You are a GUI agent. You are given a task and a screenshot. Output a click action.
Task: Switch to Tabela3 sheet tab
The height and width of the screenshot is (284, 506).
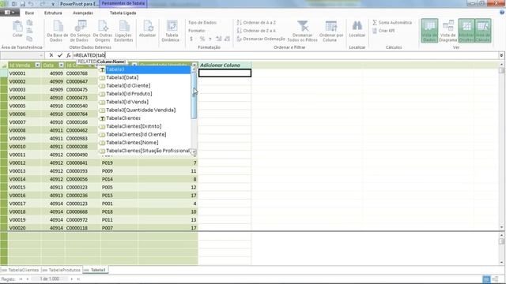pos(96,270)
